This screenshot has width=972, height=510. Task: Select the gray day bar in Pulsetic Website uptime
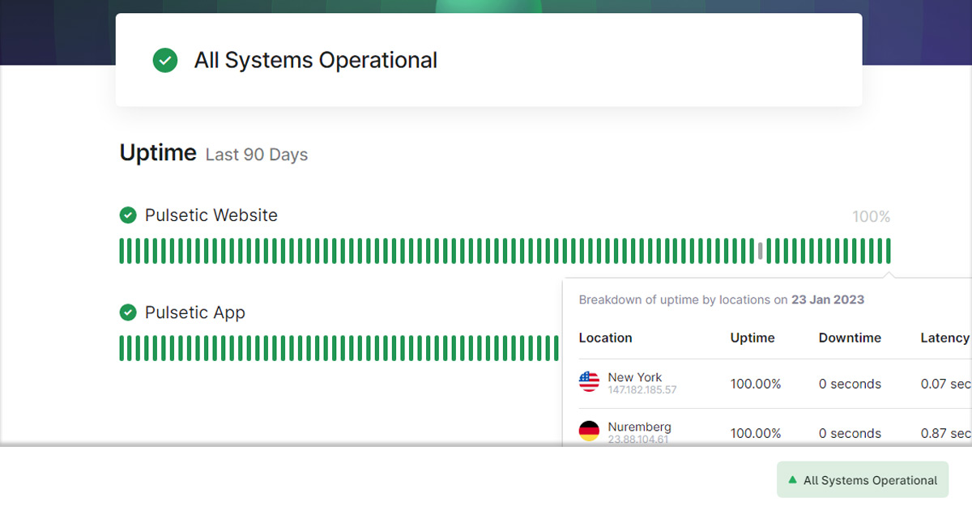[x=761, y=251]
